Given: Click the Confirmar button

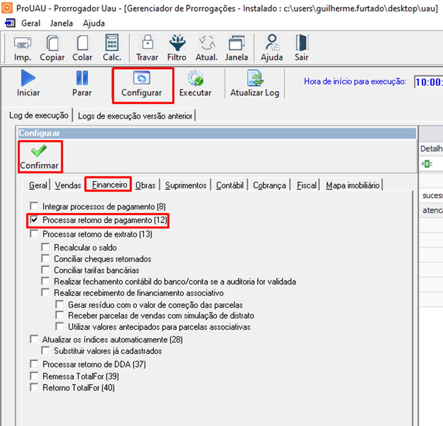Looking at the screenshot, I should pyautogui.click(x=39, y=157).
